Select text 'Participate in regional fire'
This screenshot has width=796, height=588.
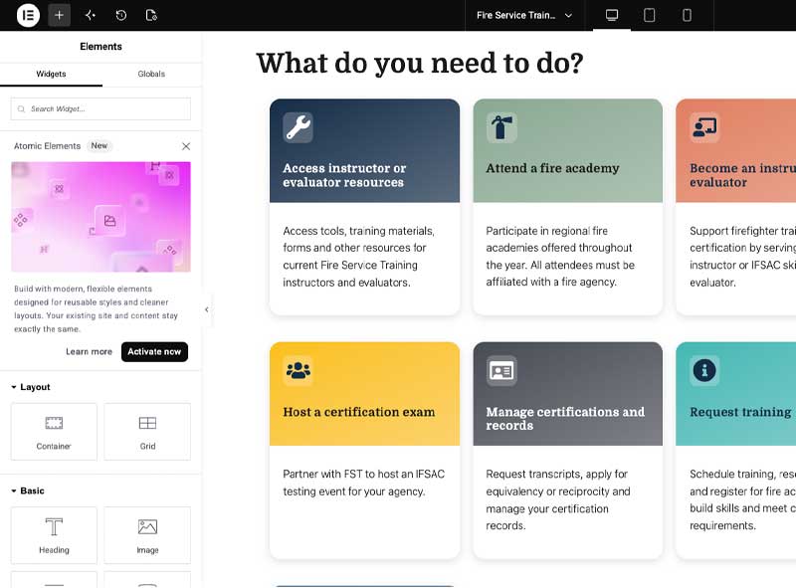point(546,231)
